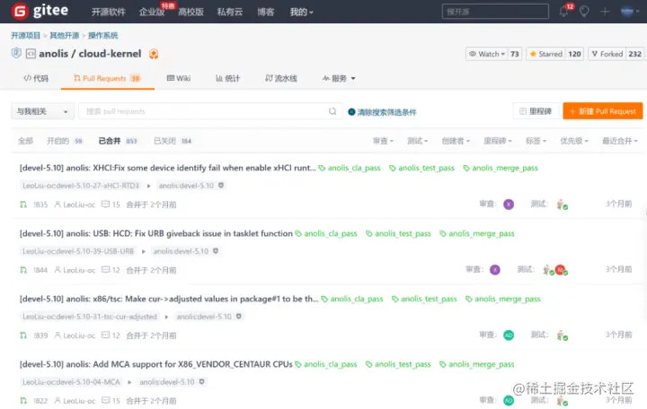Screen dimensions: 647x409
Task: Switch to the 代码 tab
Action: [x=36, y=78]
